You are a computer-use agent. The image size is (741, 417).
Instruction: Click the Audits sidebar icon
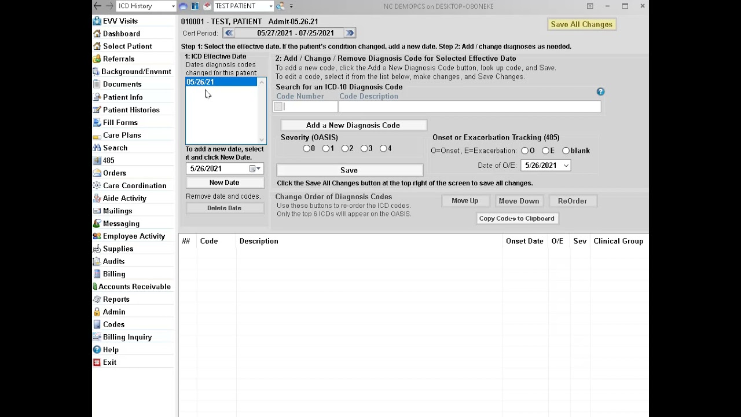pos(97,261)
